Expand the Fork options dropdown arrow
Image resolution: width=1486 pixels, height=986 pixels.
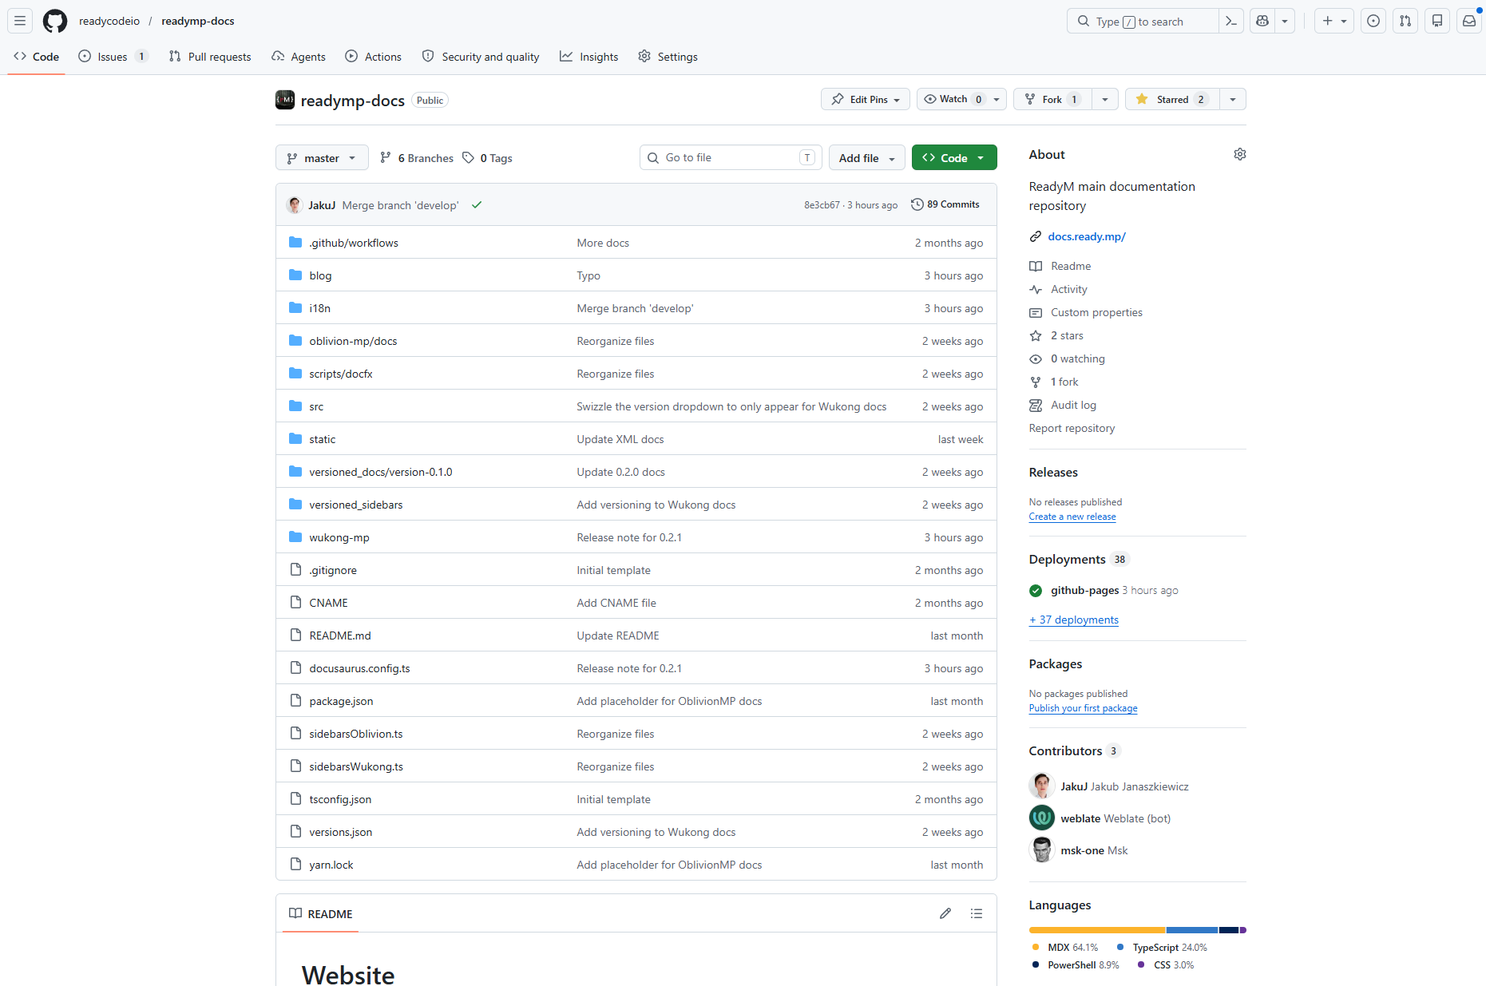point(1105,99)
